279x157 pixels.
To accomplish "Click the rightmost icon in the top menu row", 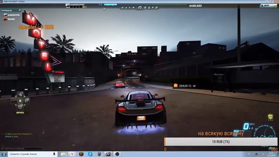I will [157, 8].
